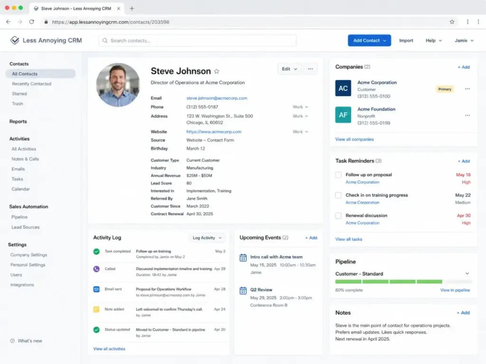Screen dimensions: 486x364
Task: Click the Task completed green check icon
Action: pyautogui.click(x=96, y=251)
